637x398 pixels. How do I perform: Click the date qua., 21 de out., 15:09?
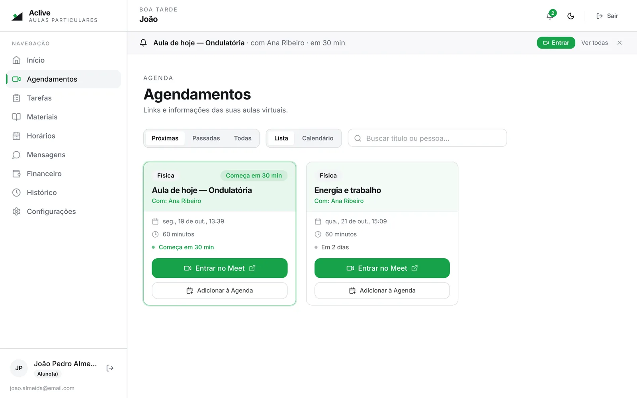tap(356, 221)
